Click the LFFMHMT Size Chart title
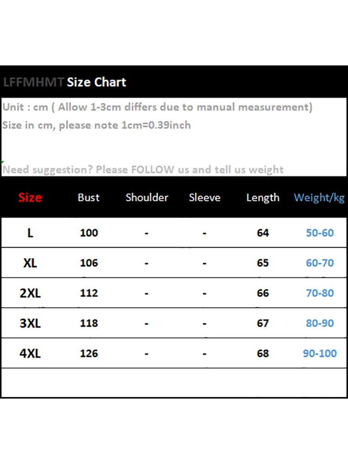Screen dimensions: 348x464 coord(64,83)
